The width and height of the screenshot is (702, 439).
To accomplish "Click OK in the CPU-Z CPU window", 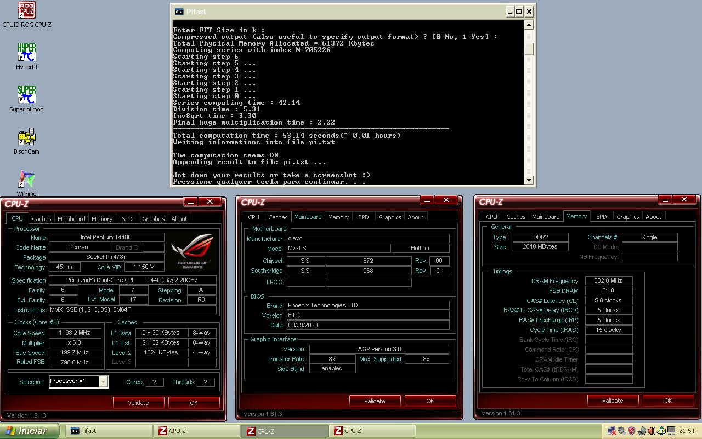I will coord(194,402).
